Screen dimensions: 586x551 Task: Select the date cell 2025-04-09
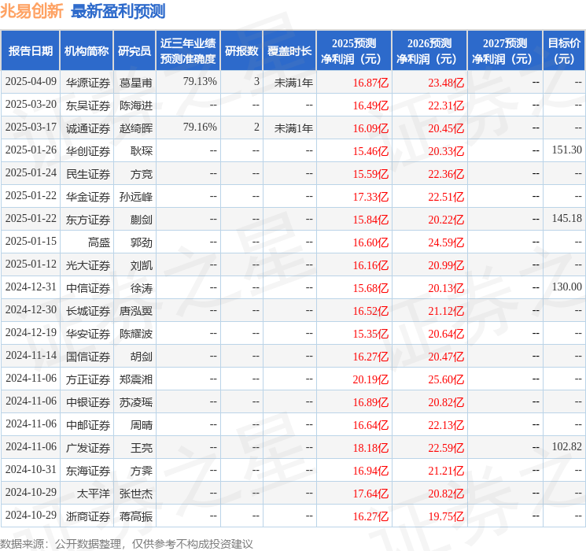(31, 82)
